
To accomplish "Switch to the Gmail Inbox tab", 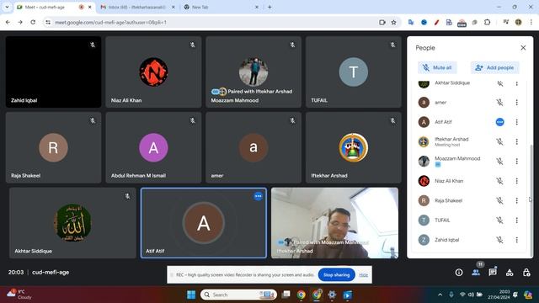I will point(137,7).
